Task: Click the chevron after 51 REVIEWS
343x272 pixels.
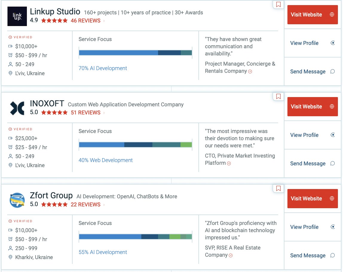Action: point(104,113)
